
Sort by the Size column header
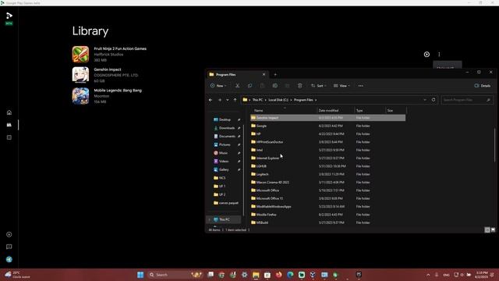point(396,111)
